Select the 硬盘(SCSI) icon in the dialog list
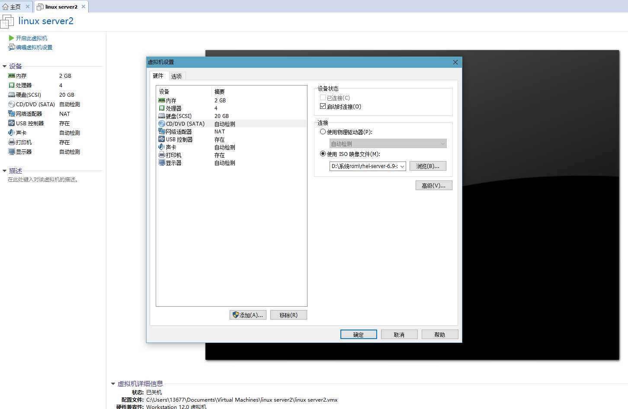The image size is (628, 409). point(162,116)
